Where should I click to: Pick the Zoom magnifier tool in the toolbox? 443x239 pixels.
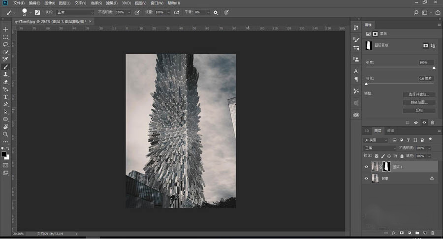(5, 134)
